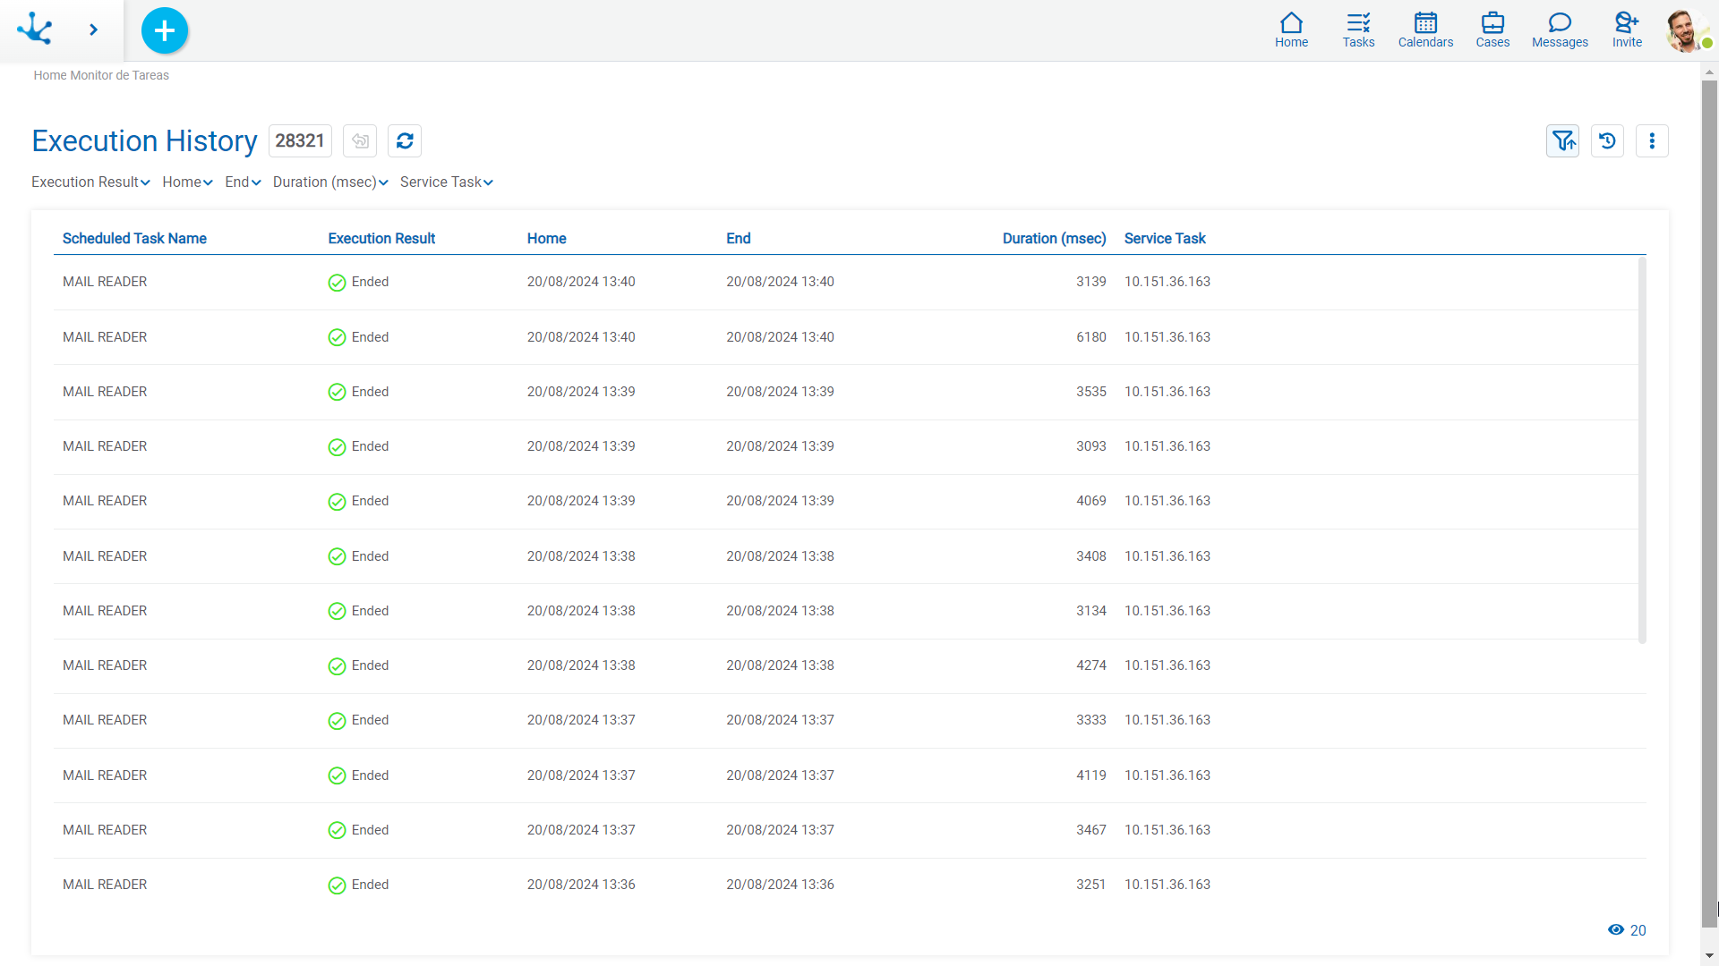Expand the Service Task filter dropdown
This screenshot has width=1719, height=966.
coord(446,182)
